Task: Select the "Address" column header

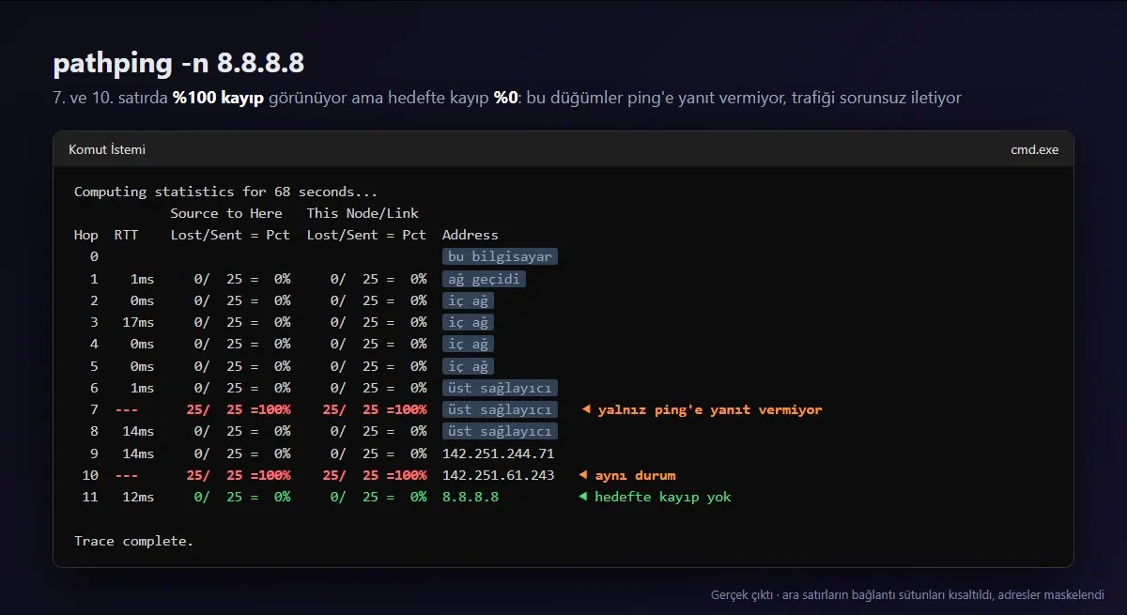Action: coord(471,235)
